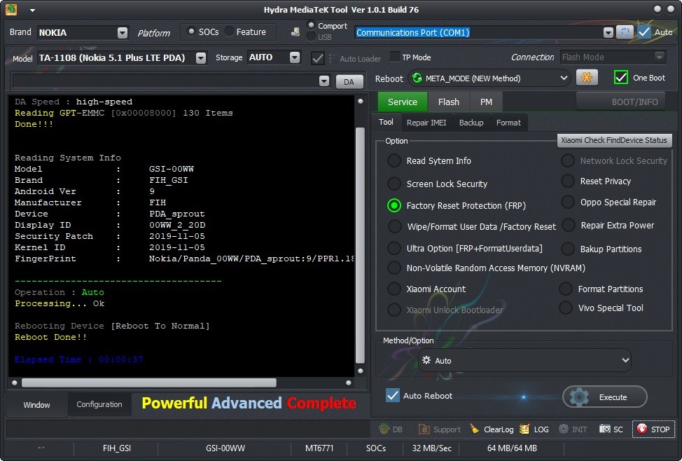
Task: Click the log panel horizontal scrollbar
Action: (148, 383)
